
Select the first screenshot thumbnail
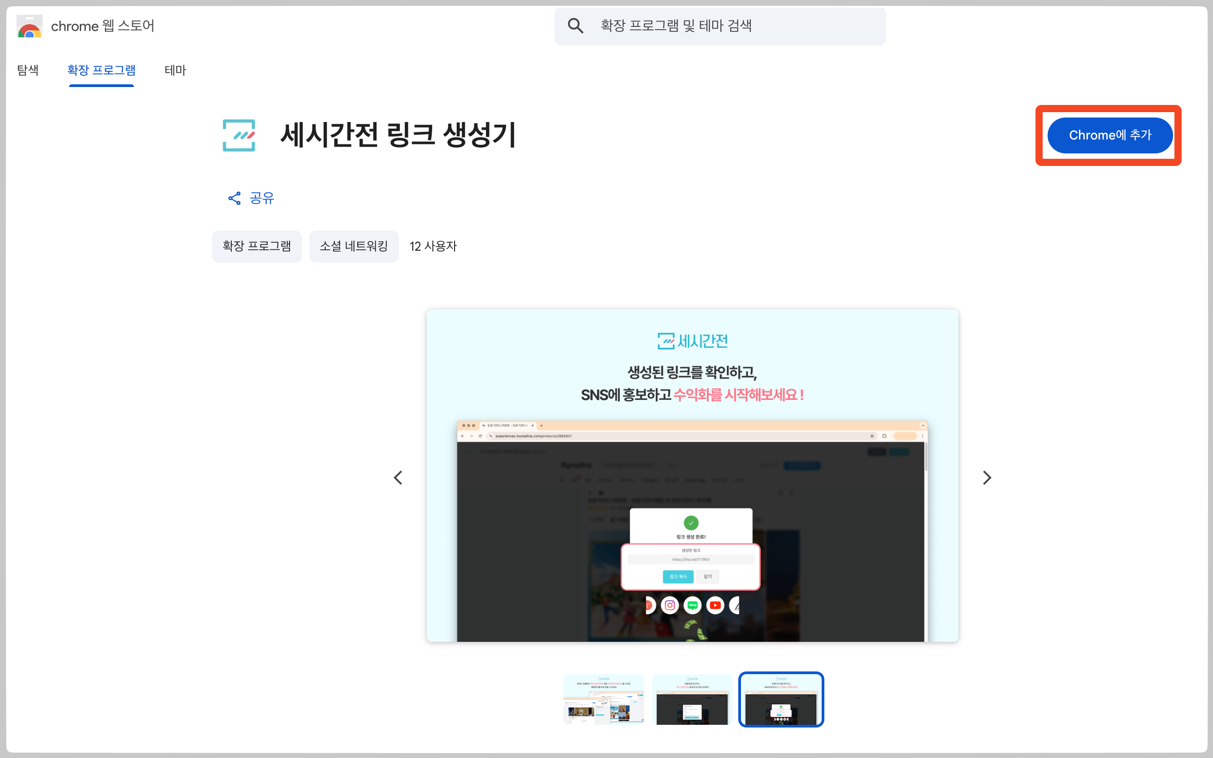(604, 699)
